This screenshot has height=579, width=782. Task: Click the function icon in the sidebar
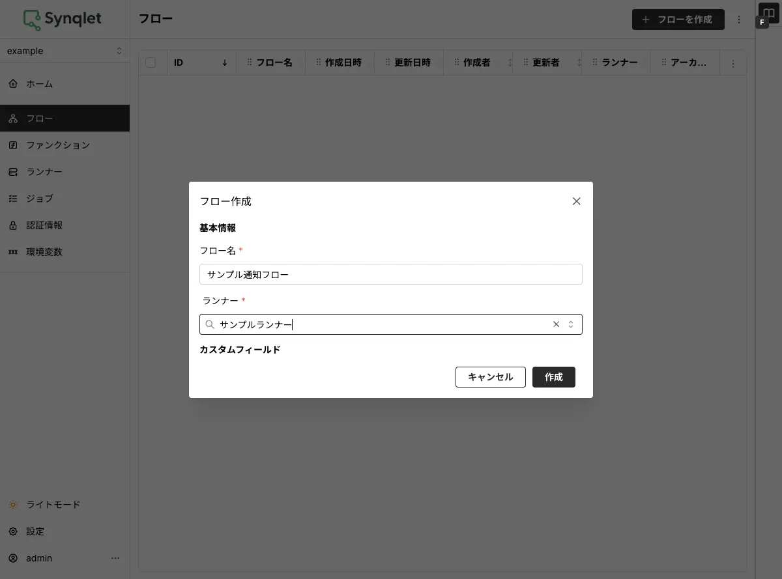[13, 145]
